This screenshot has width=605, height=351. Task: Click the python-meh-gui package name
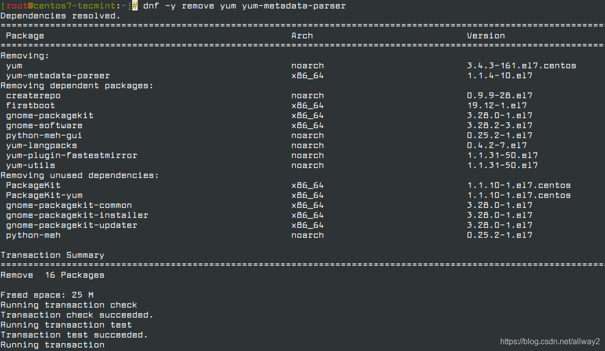44,136
